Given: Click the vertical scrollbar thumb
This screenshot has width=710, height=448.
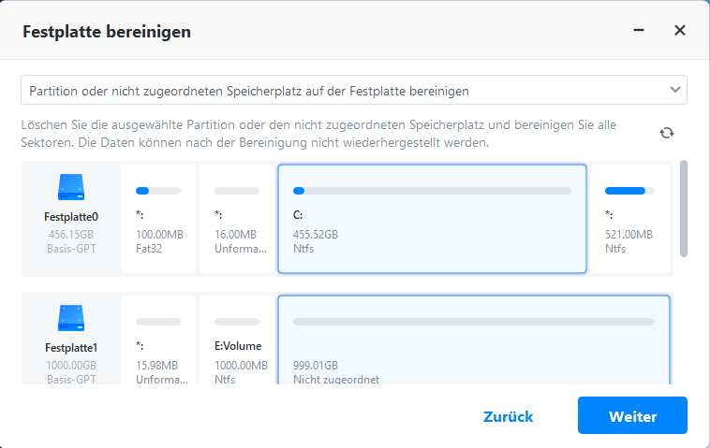Looking at the screenshot, I should (x=684, y=208).
